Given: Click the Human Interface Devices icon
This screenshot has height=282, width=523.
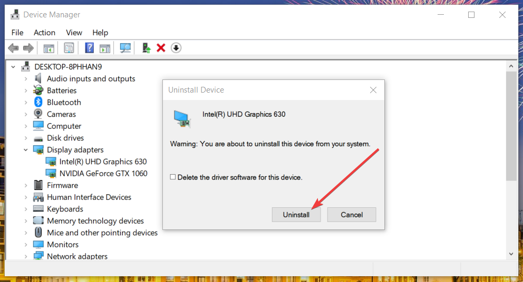Looking at the screenshot, I should [38, 197].
